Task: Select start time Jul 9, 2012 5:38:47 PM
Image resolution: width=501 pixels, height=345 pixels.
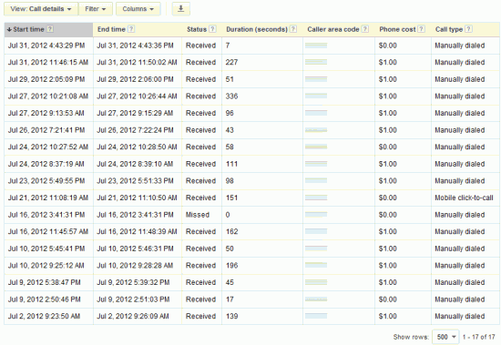Action: [44, 282]
